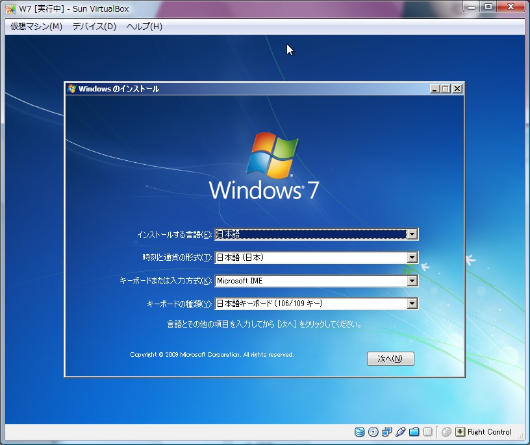The height and width of the screenshot is (445, 530).
Task: Click the hard disk activity status icon
Action: (359, 432)
